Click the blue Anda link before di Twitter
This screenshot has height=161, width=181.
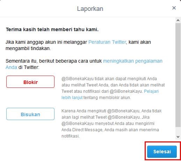pyautogui.click(x=11, y=67)
